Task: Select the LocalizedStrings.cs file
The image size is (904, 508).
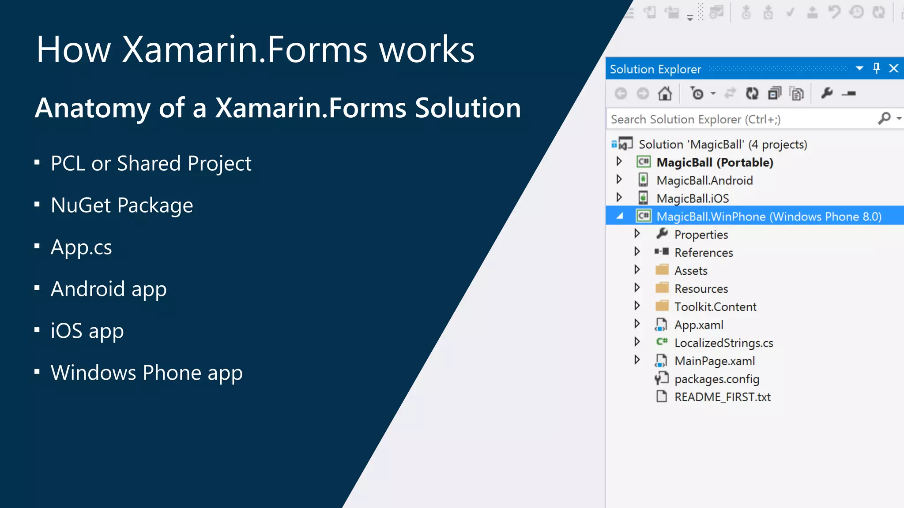Action: click(x=723, y=343)
